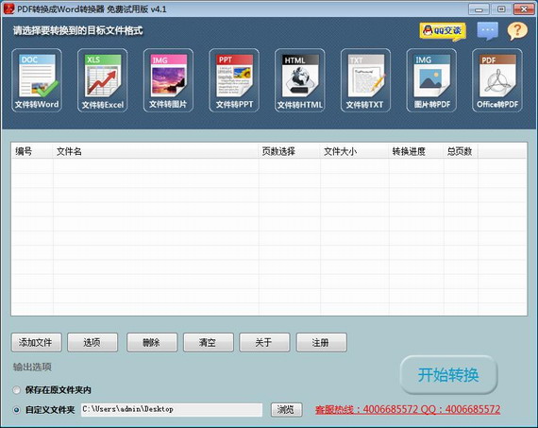This screenshot has width=538, height=428.
Task: Maximize the converter window
Action: pos(501,9)
